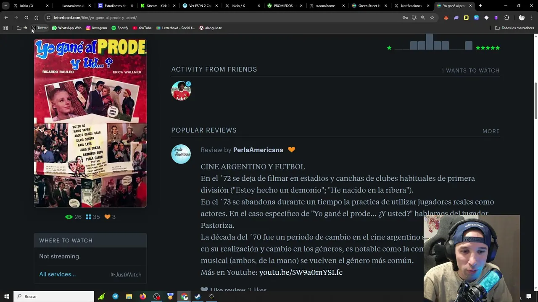Switch to the Ver ESPN 2 tab
Screen dimensions: 538x302
(200, 6)
